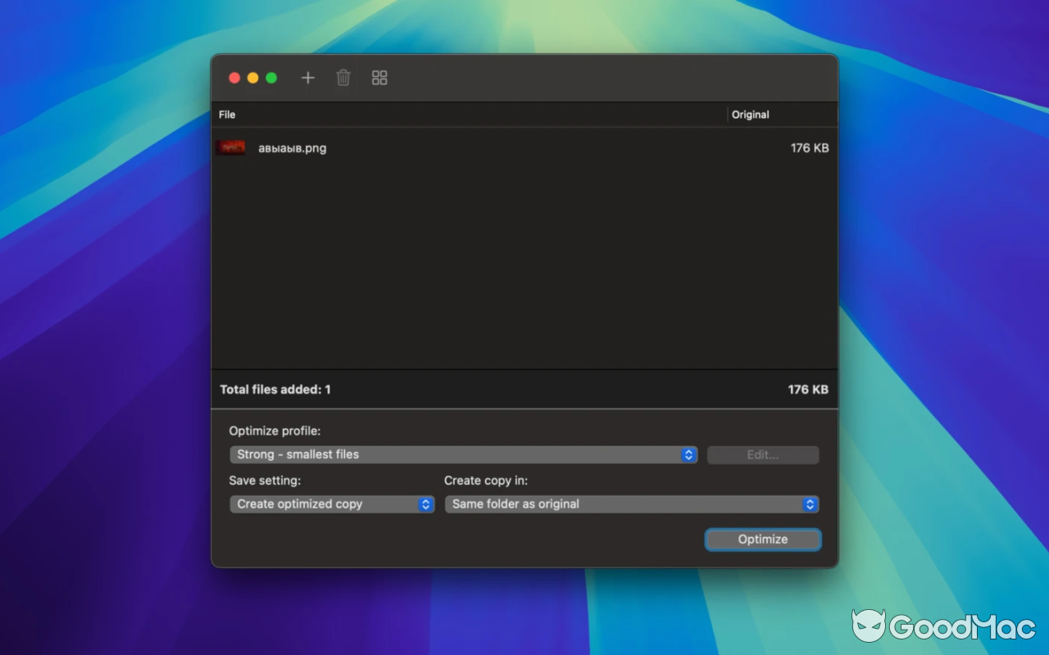This screenshot has height=655, width=1049.
Task: Zoom the window with the green button
Action: (x=272, y=77)
